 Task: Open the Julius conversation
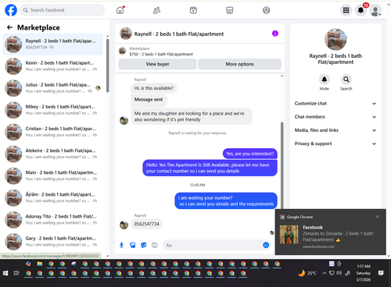52,88
